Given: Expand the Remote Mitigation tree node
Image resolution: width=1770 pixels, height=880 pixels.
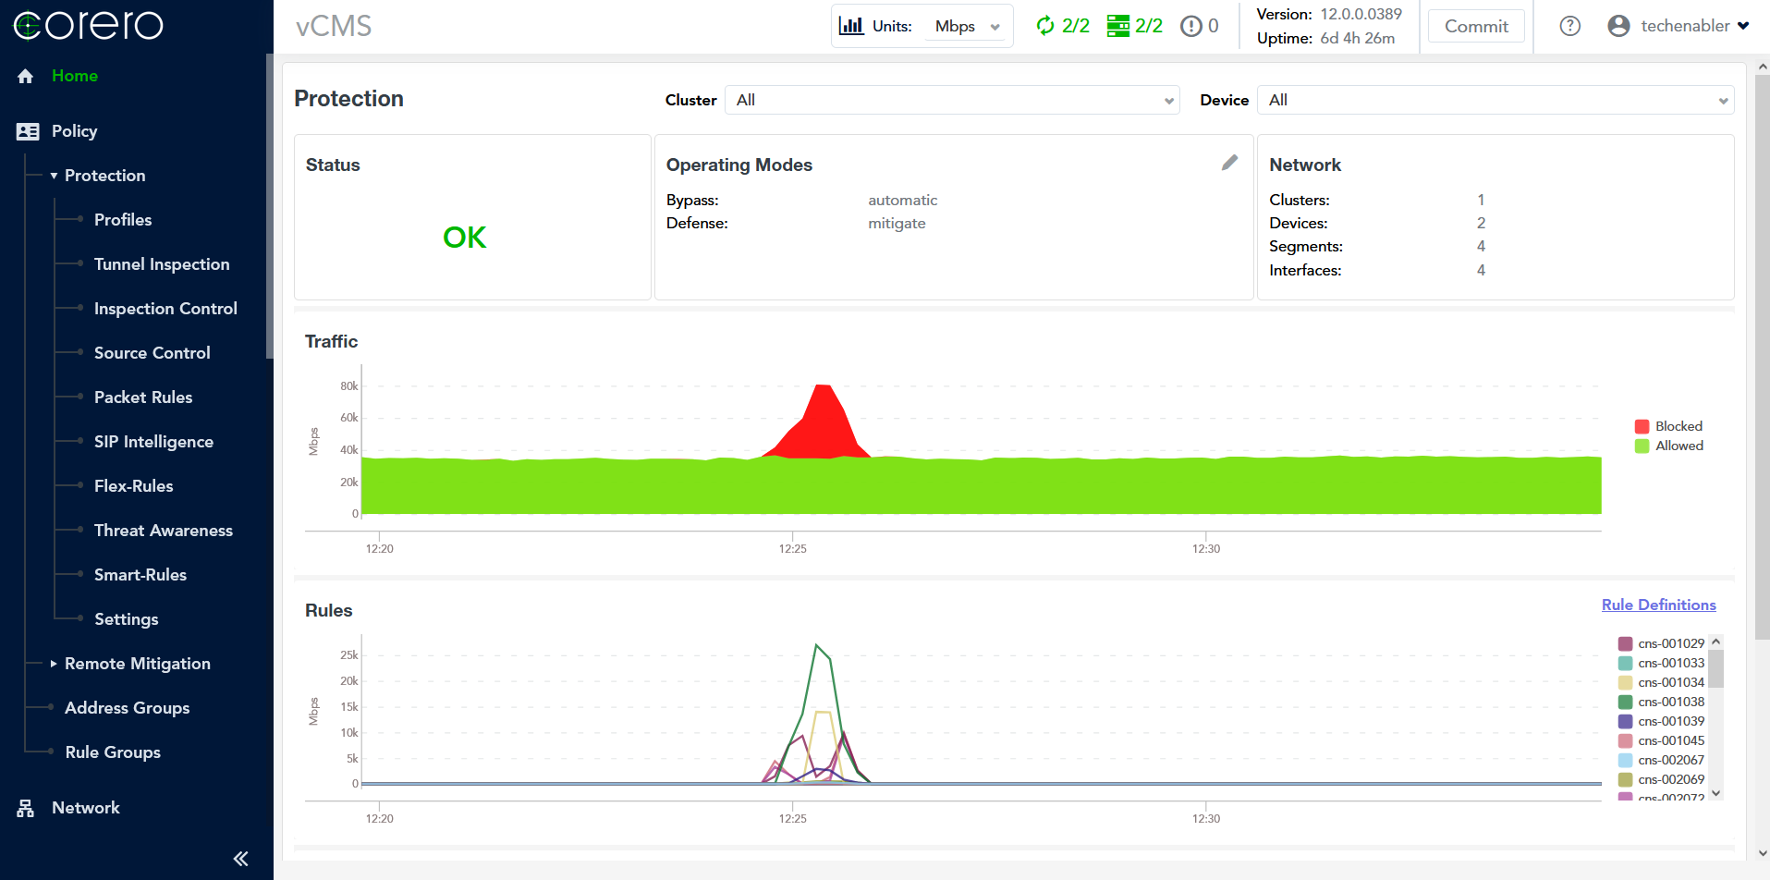Looking at the screenshot, I should (x=54, y=664).
